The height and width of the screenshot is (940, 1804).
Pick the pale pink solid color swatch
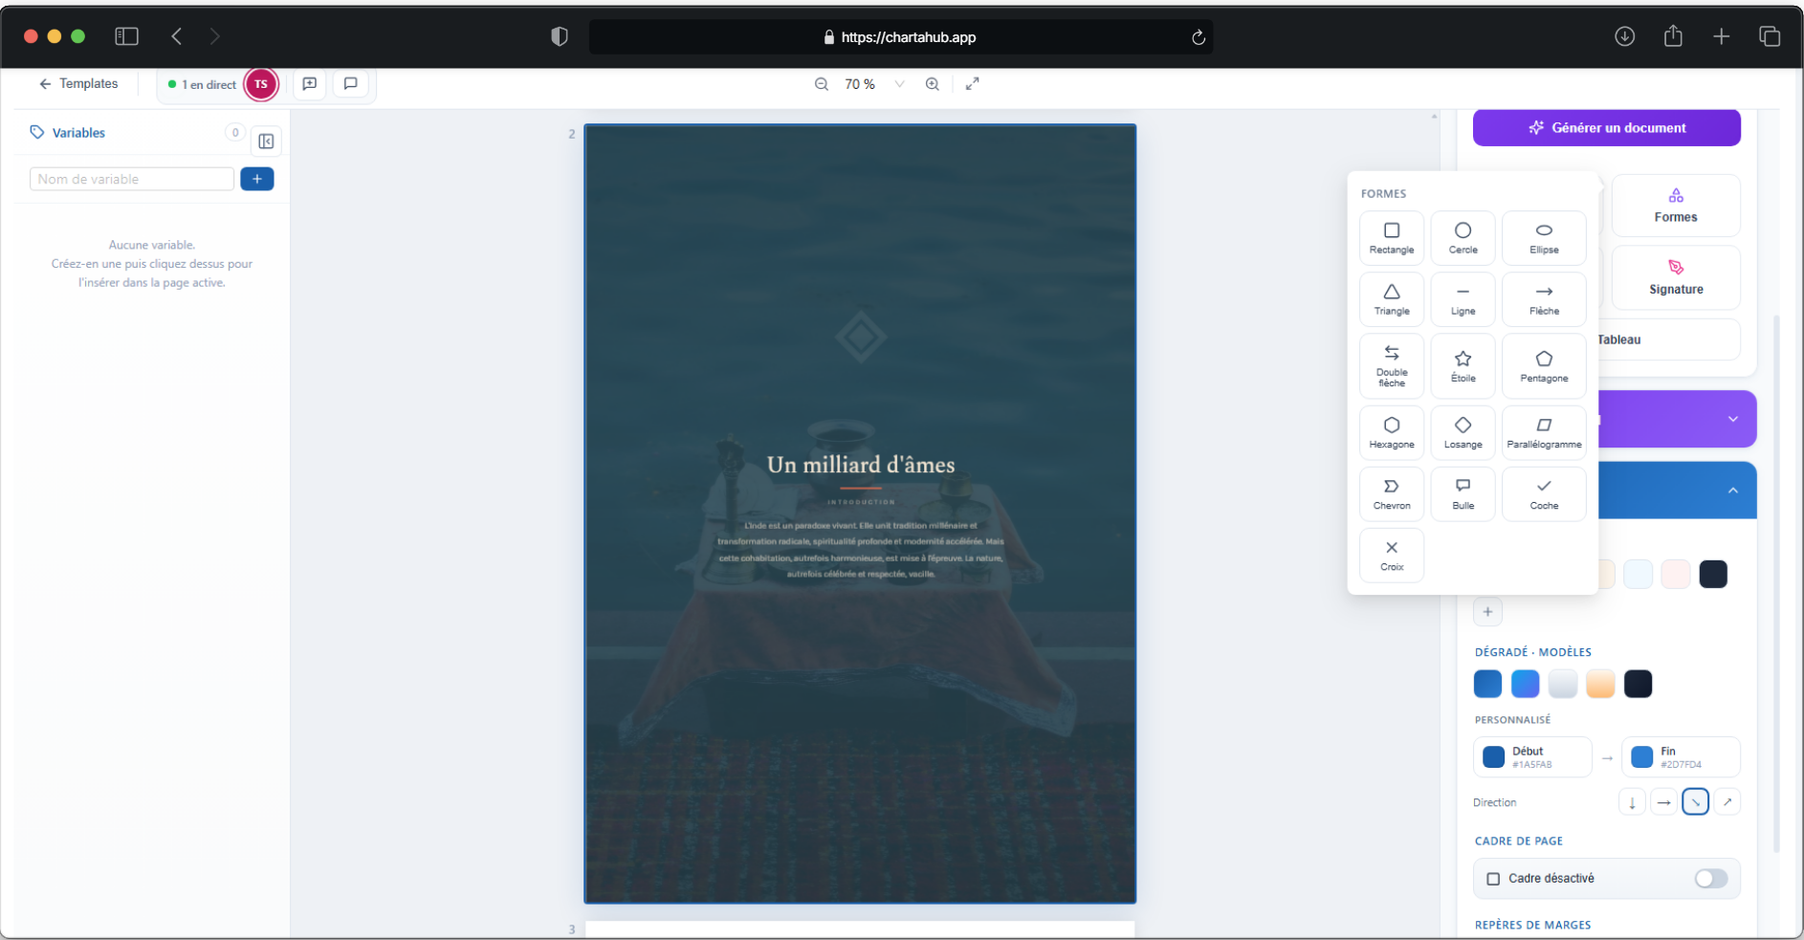click(x=1676, y=574)
